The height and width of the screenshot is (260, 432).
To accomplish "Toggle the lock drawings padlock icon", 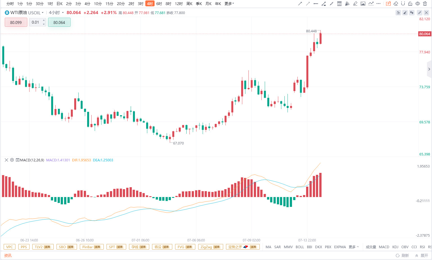I will coord(410,4).
